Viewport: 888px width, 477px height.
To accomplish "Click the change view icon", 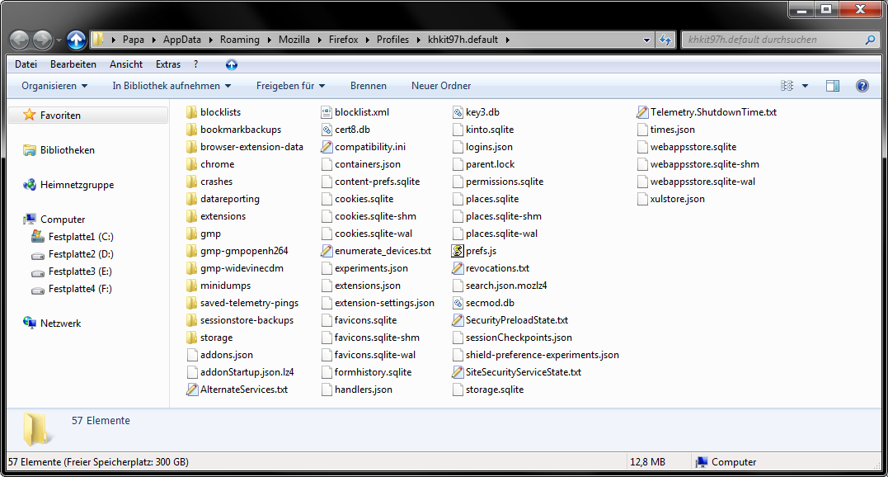I will point(787,86).
